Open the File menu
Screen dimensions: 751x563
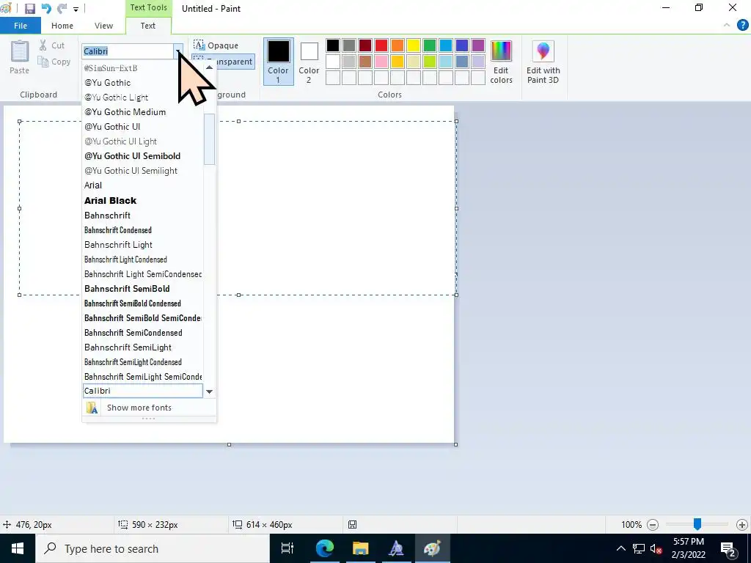[21, 26]
